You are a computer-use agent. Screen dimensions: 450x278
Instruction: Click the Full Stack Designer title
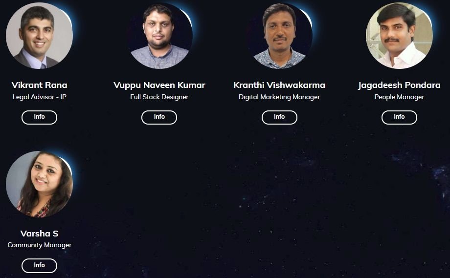[159, 97]
